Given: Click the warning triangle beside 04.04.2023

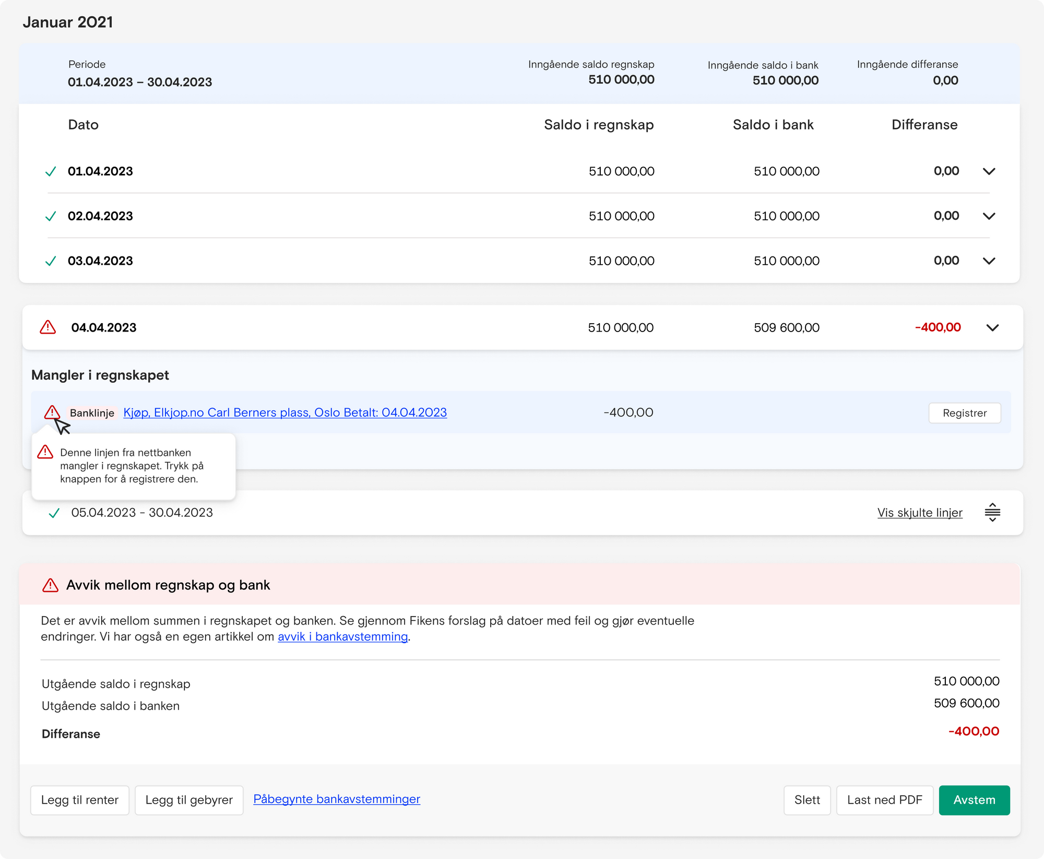Looking at the screenshot, I should click(48, 327).
